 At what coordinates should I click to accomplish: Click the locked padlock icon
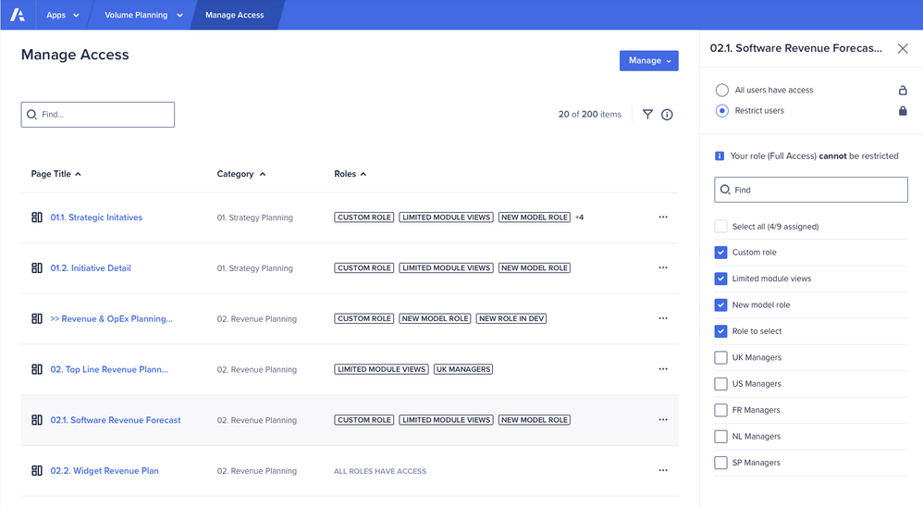(x=903, y=111)
